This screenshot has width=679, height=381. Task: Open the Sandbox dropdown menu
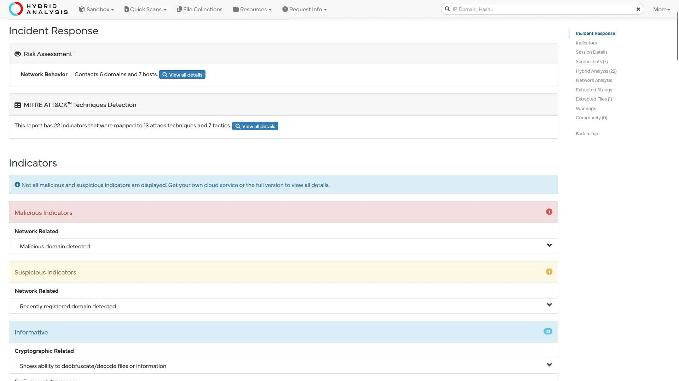[96, 10]
